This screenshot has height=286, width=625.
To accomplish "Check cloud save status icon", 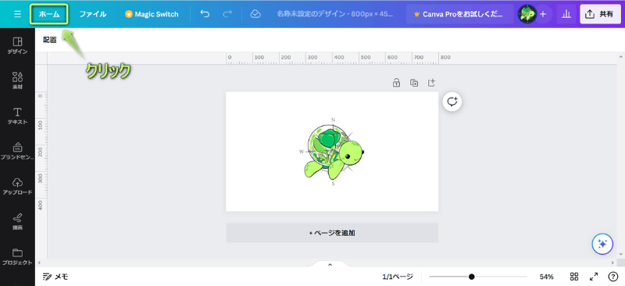I will tap(255, 14).
